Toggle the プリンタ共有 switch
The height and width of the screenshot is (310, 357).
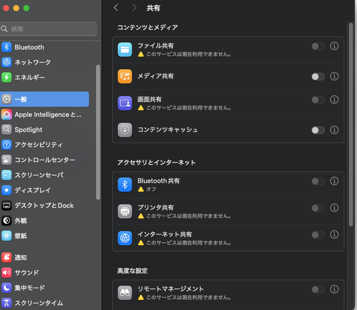point(318,208)
